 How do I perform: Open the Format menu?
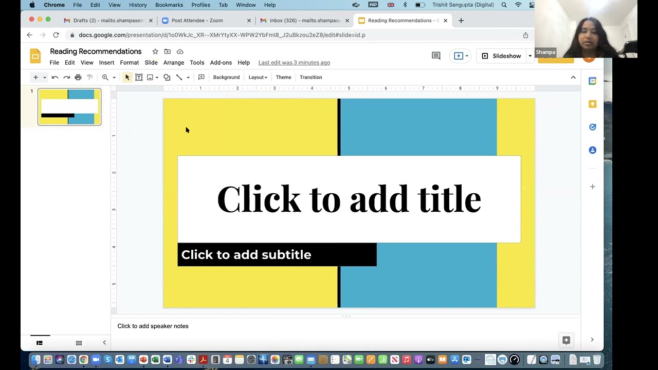pyautogui.click(x=130, y=63)
